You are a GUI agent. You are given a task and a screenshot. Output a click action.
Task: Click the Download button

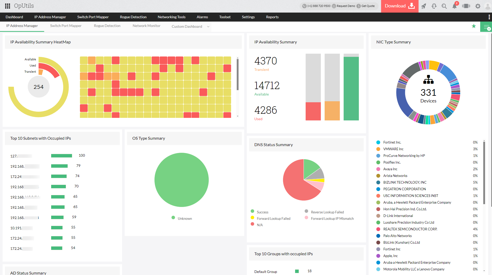coord(400,6)
